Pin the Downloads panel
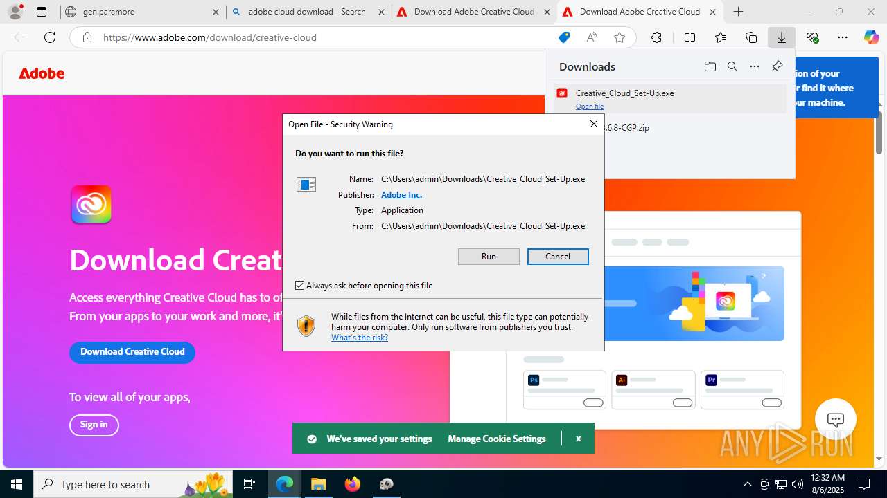Viewport: 887px width, 498px height. [777, 66]
